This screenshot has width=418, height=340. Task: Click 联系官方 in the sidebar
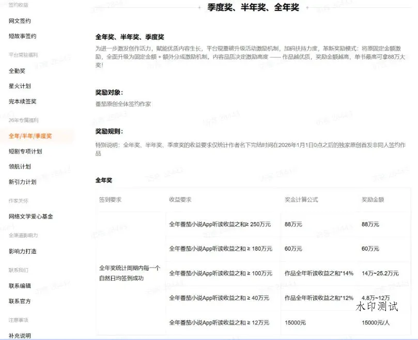pyautogui.click(x=20, y=301)
